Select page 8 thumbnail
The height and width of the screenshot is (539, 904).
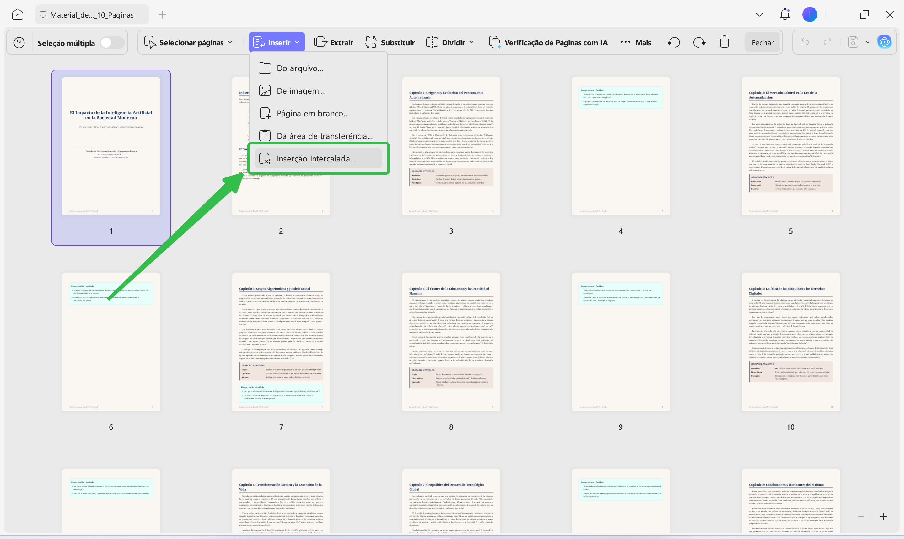pos(451,342)
